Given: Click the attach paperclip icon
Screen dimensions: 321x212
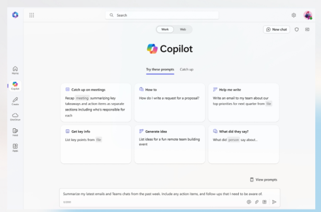Looking at the screenshot, I should [257, 202].
